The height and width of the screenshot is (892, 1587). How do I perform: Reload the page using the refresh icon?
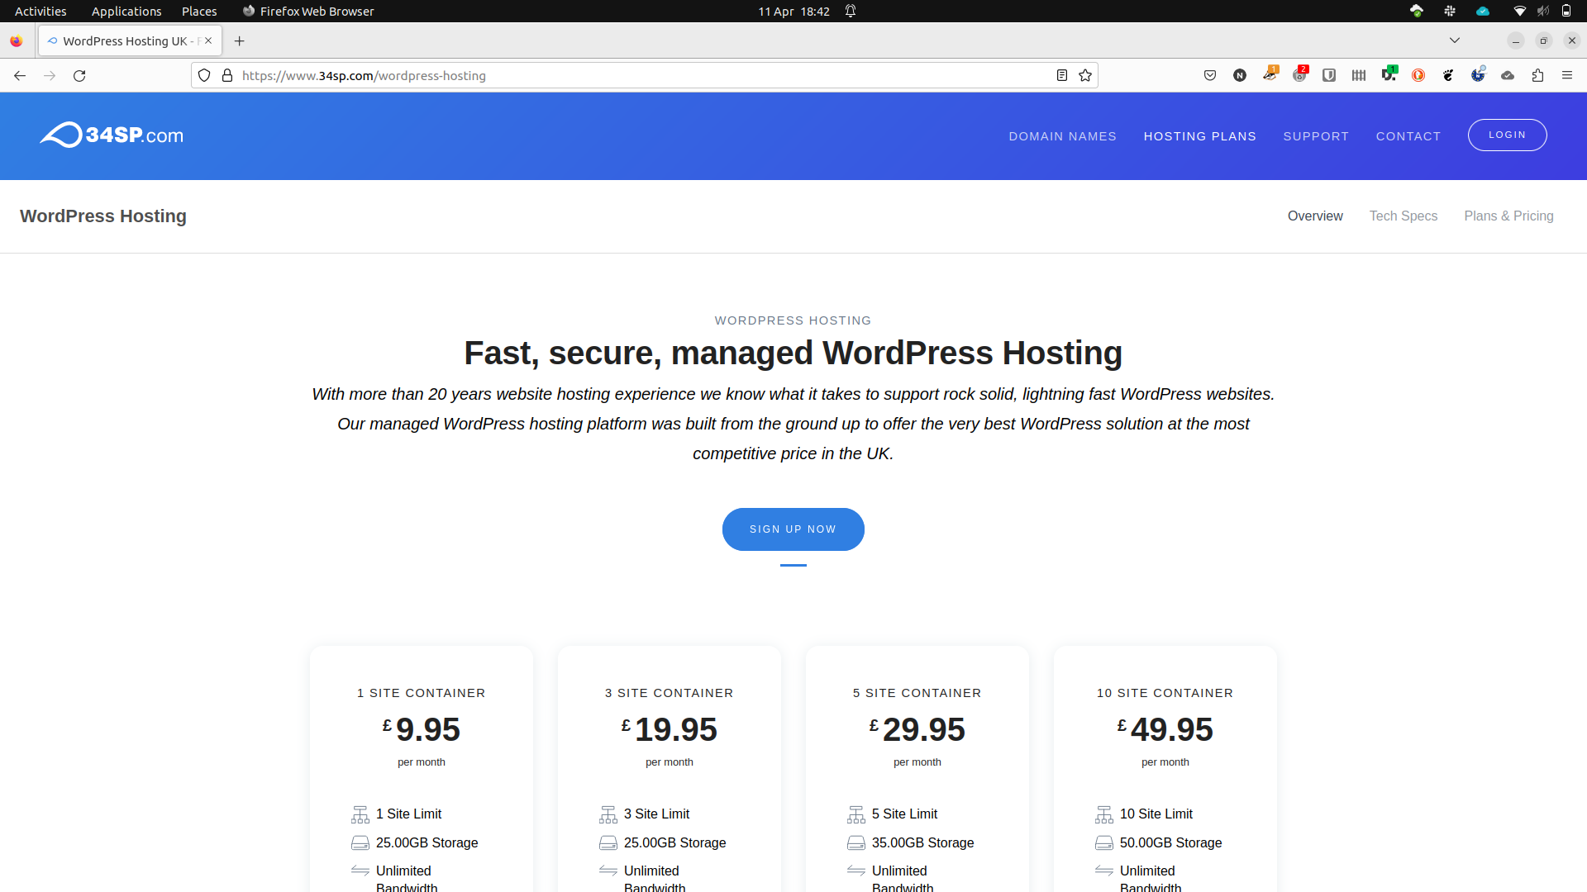[x=79, y=75]
